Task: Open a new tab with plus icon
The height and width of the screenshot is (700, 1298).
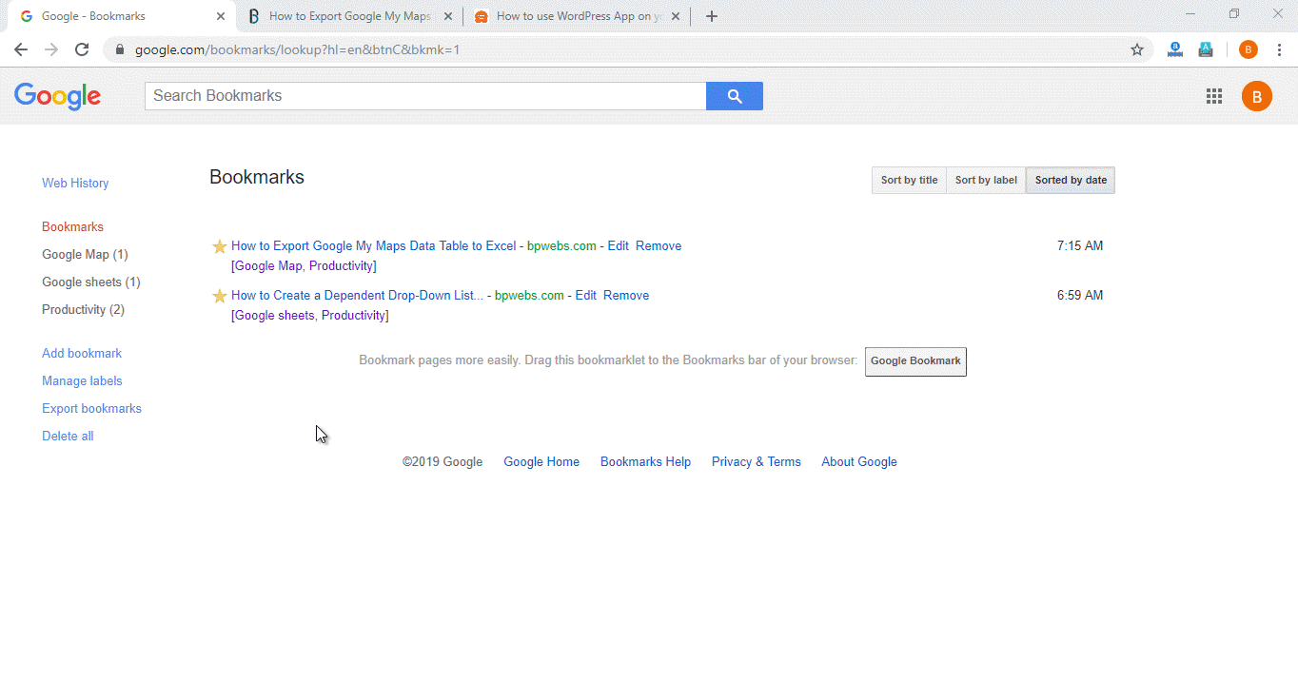Action: pos(712,16)
